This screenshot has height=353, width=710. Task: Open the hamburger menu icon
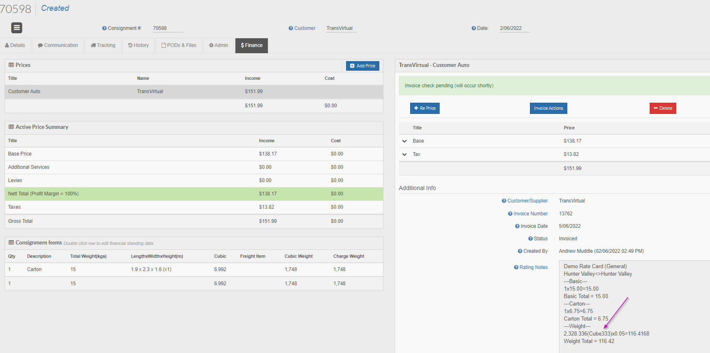click(x=17, y=28)
